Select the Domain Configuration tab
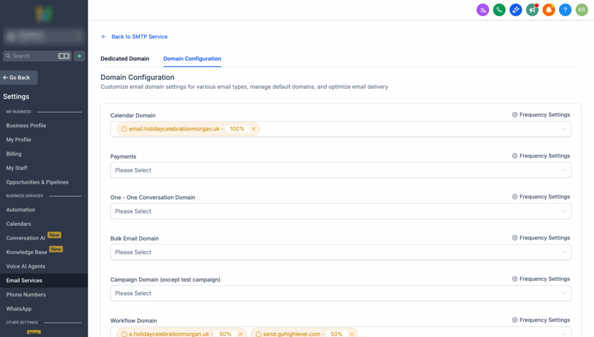The height and width of the screenshot is (337, 594). point(192,59)
